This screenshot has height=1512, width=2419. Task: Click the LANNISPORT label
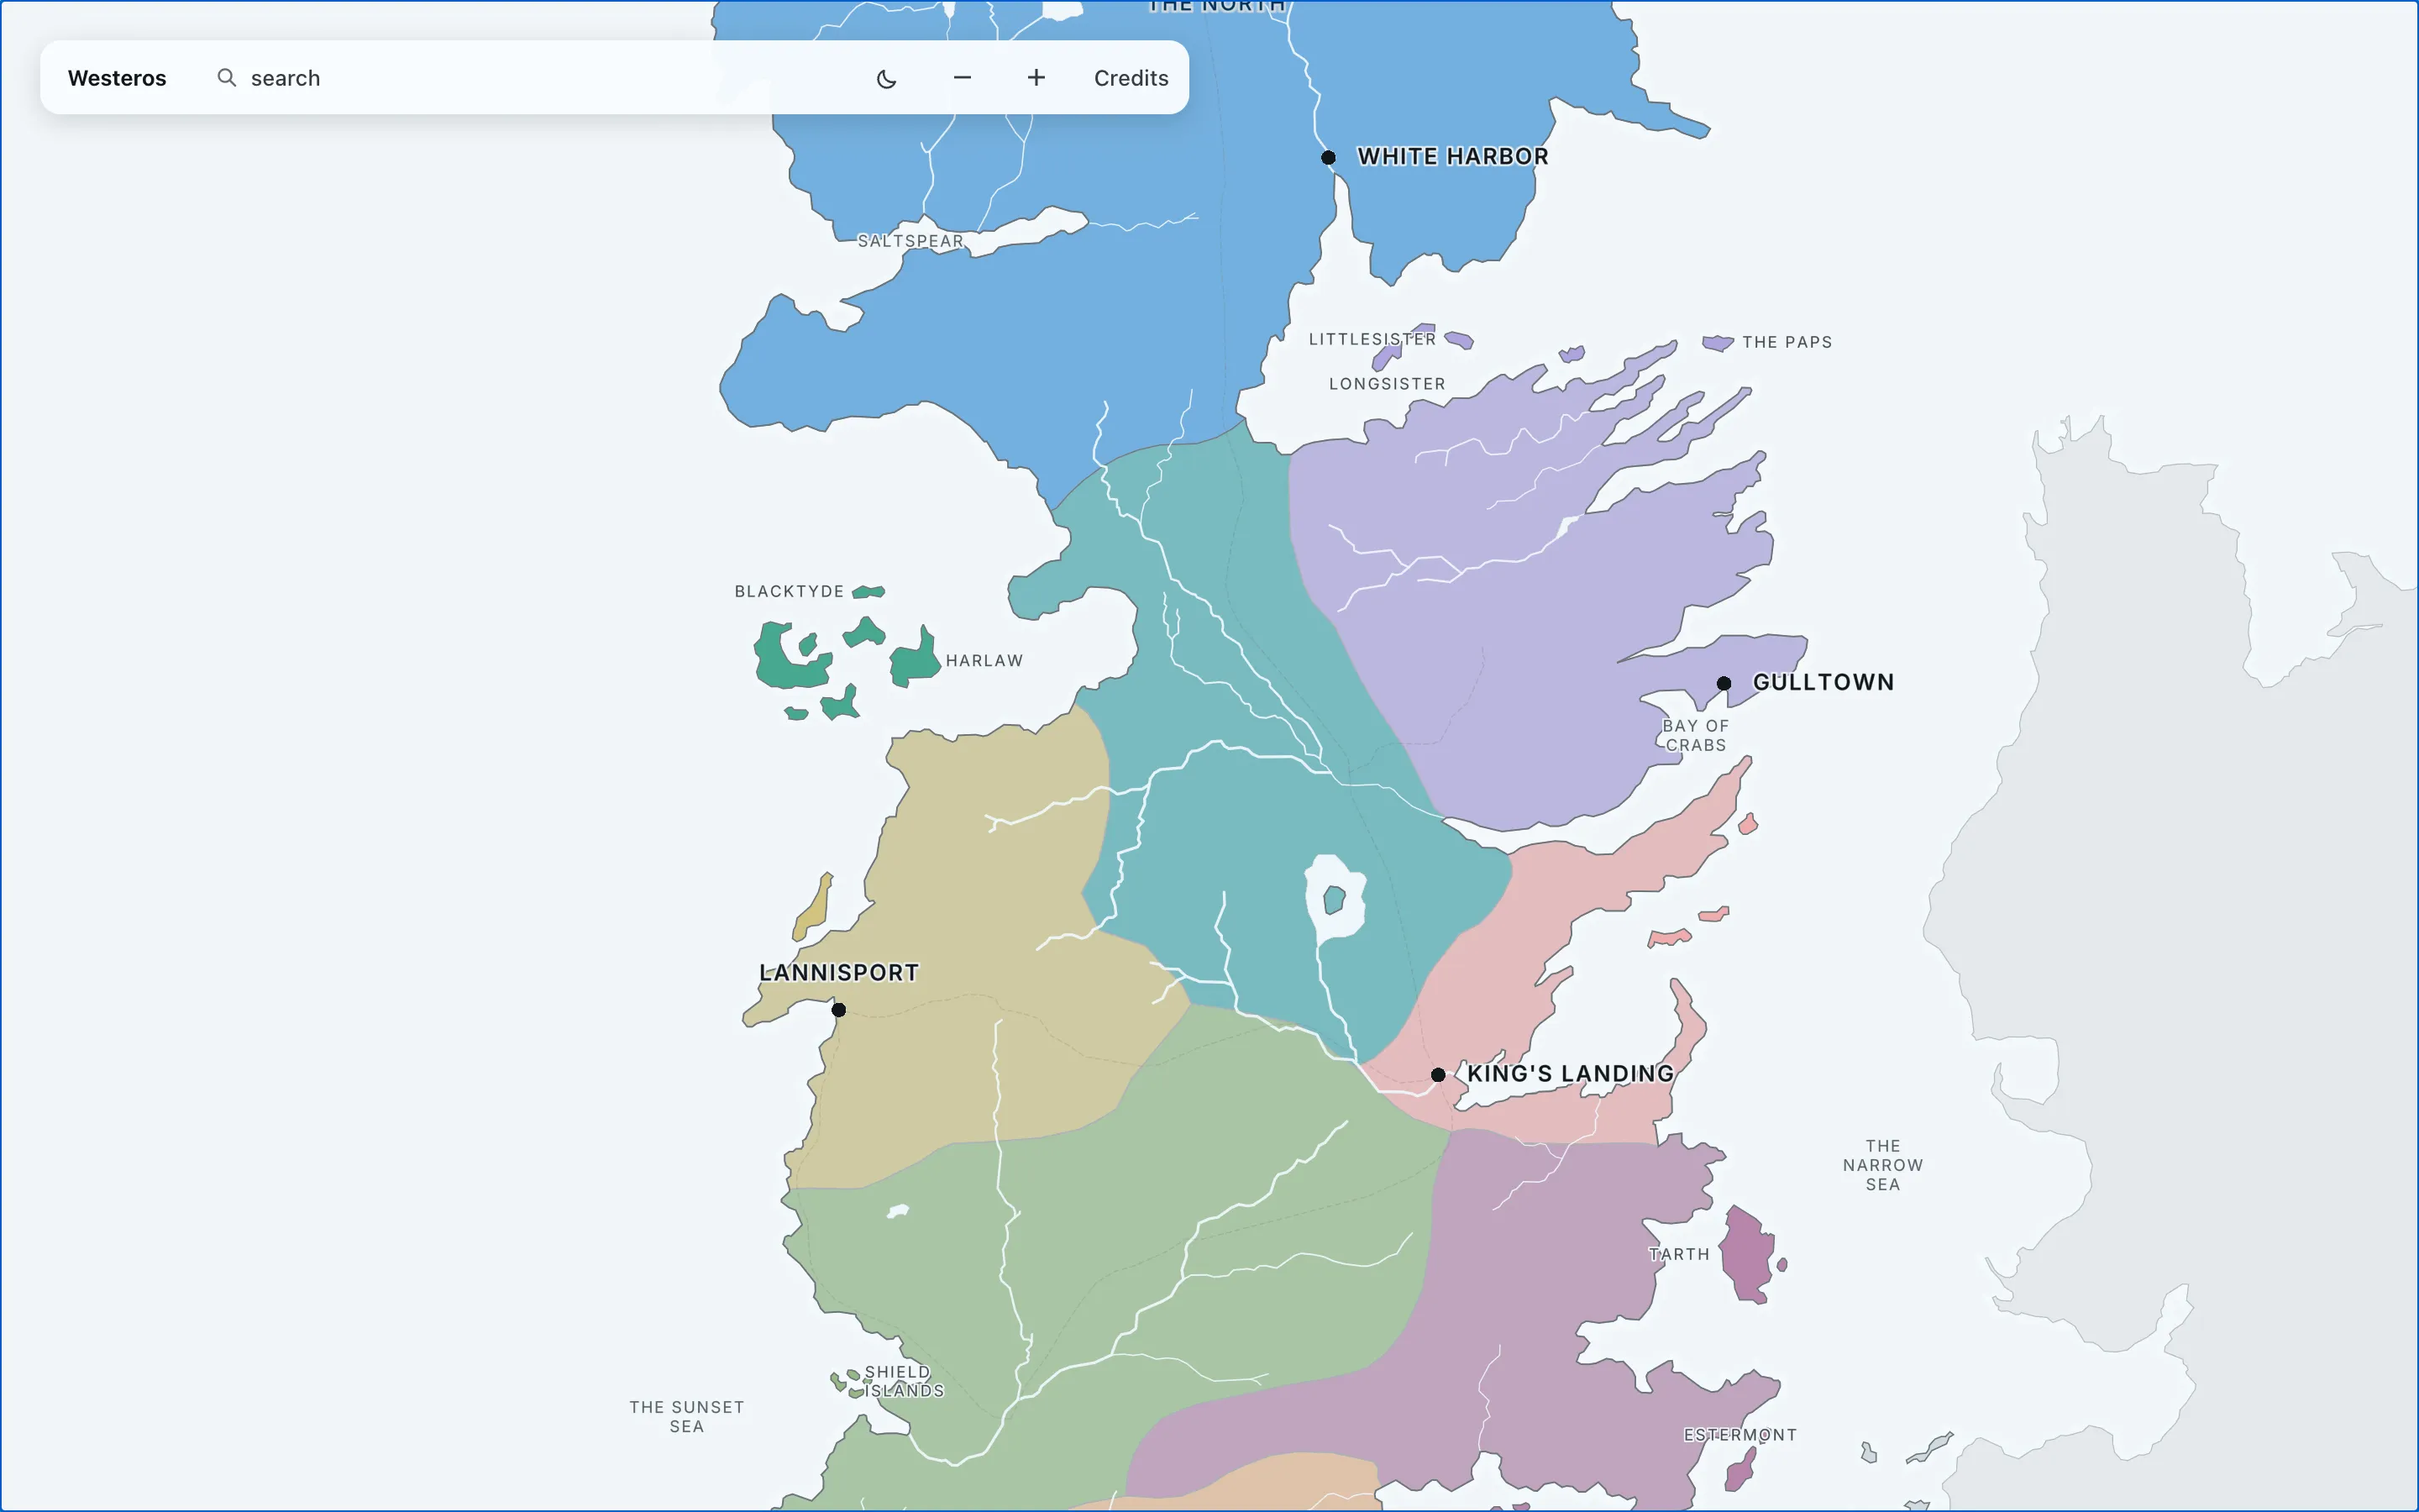pos(838,972)
